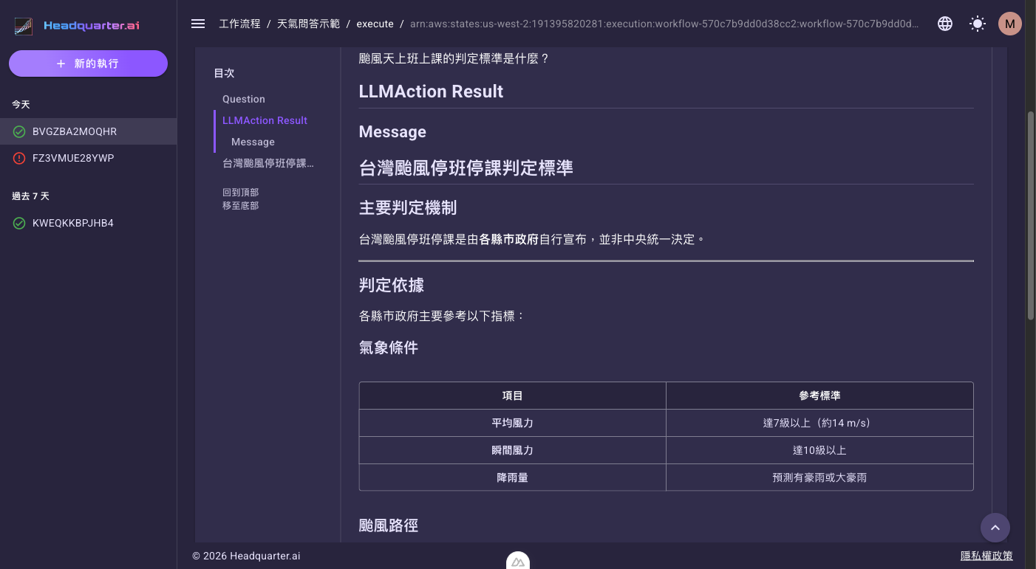Click the page vertical scrollbar thumb

[x=1031, y=215]
